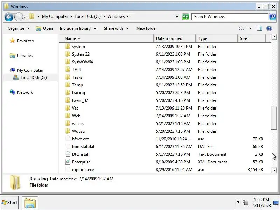The image size is (280, 210).
Task: Click Windows Explorer taskbar icon
Action: [30, 203]
